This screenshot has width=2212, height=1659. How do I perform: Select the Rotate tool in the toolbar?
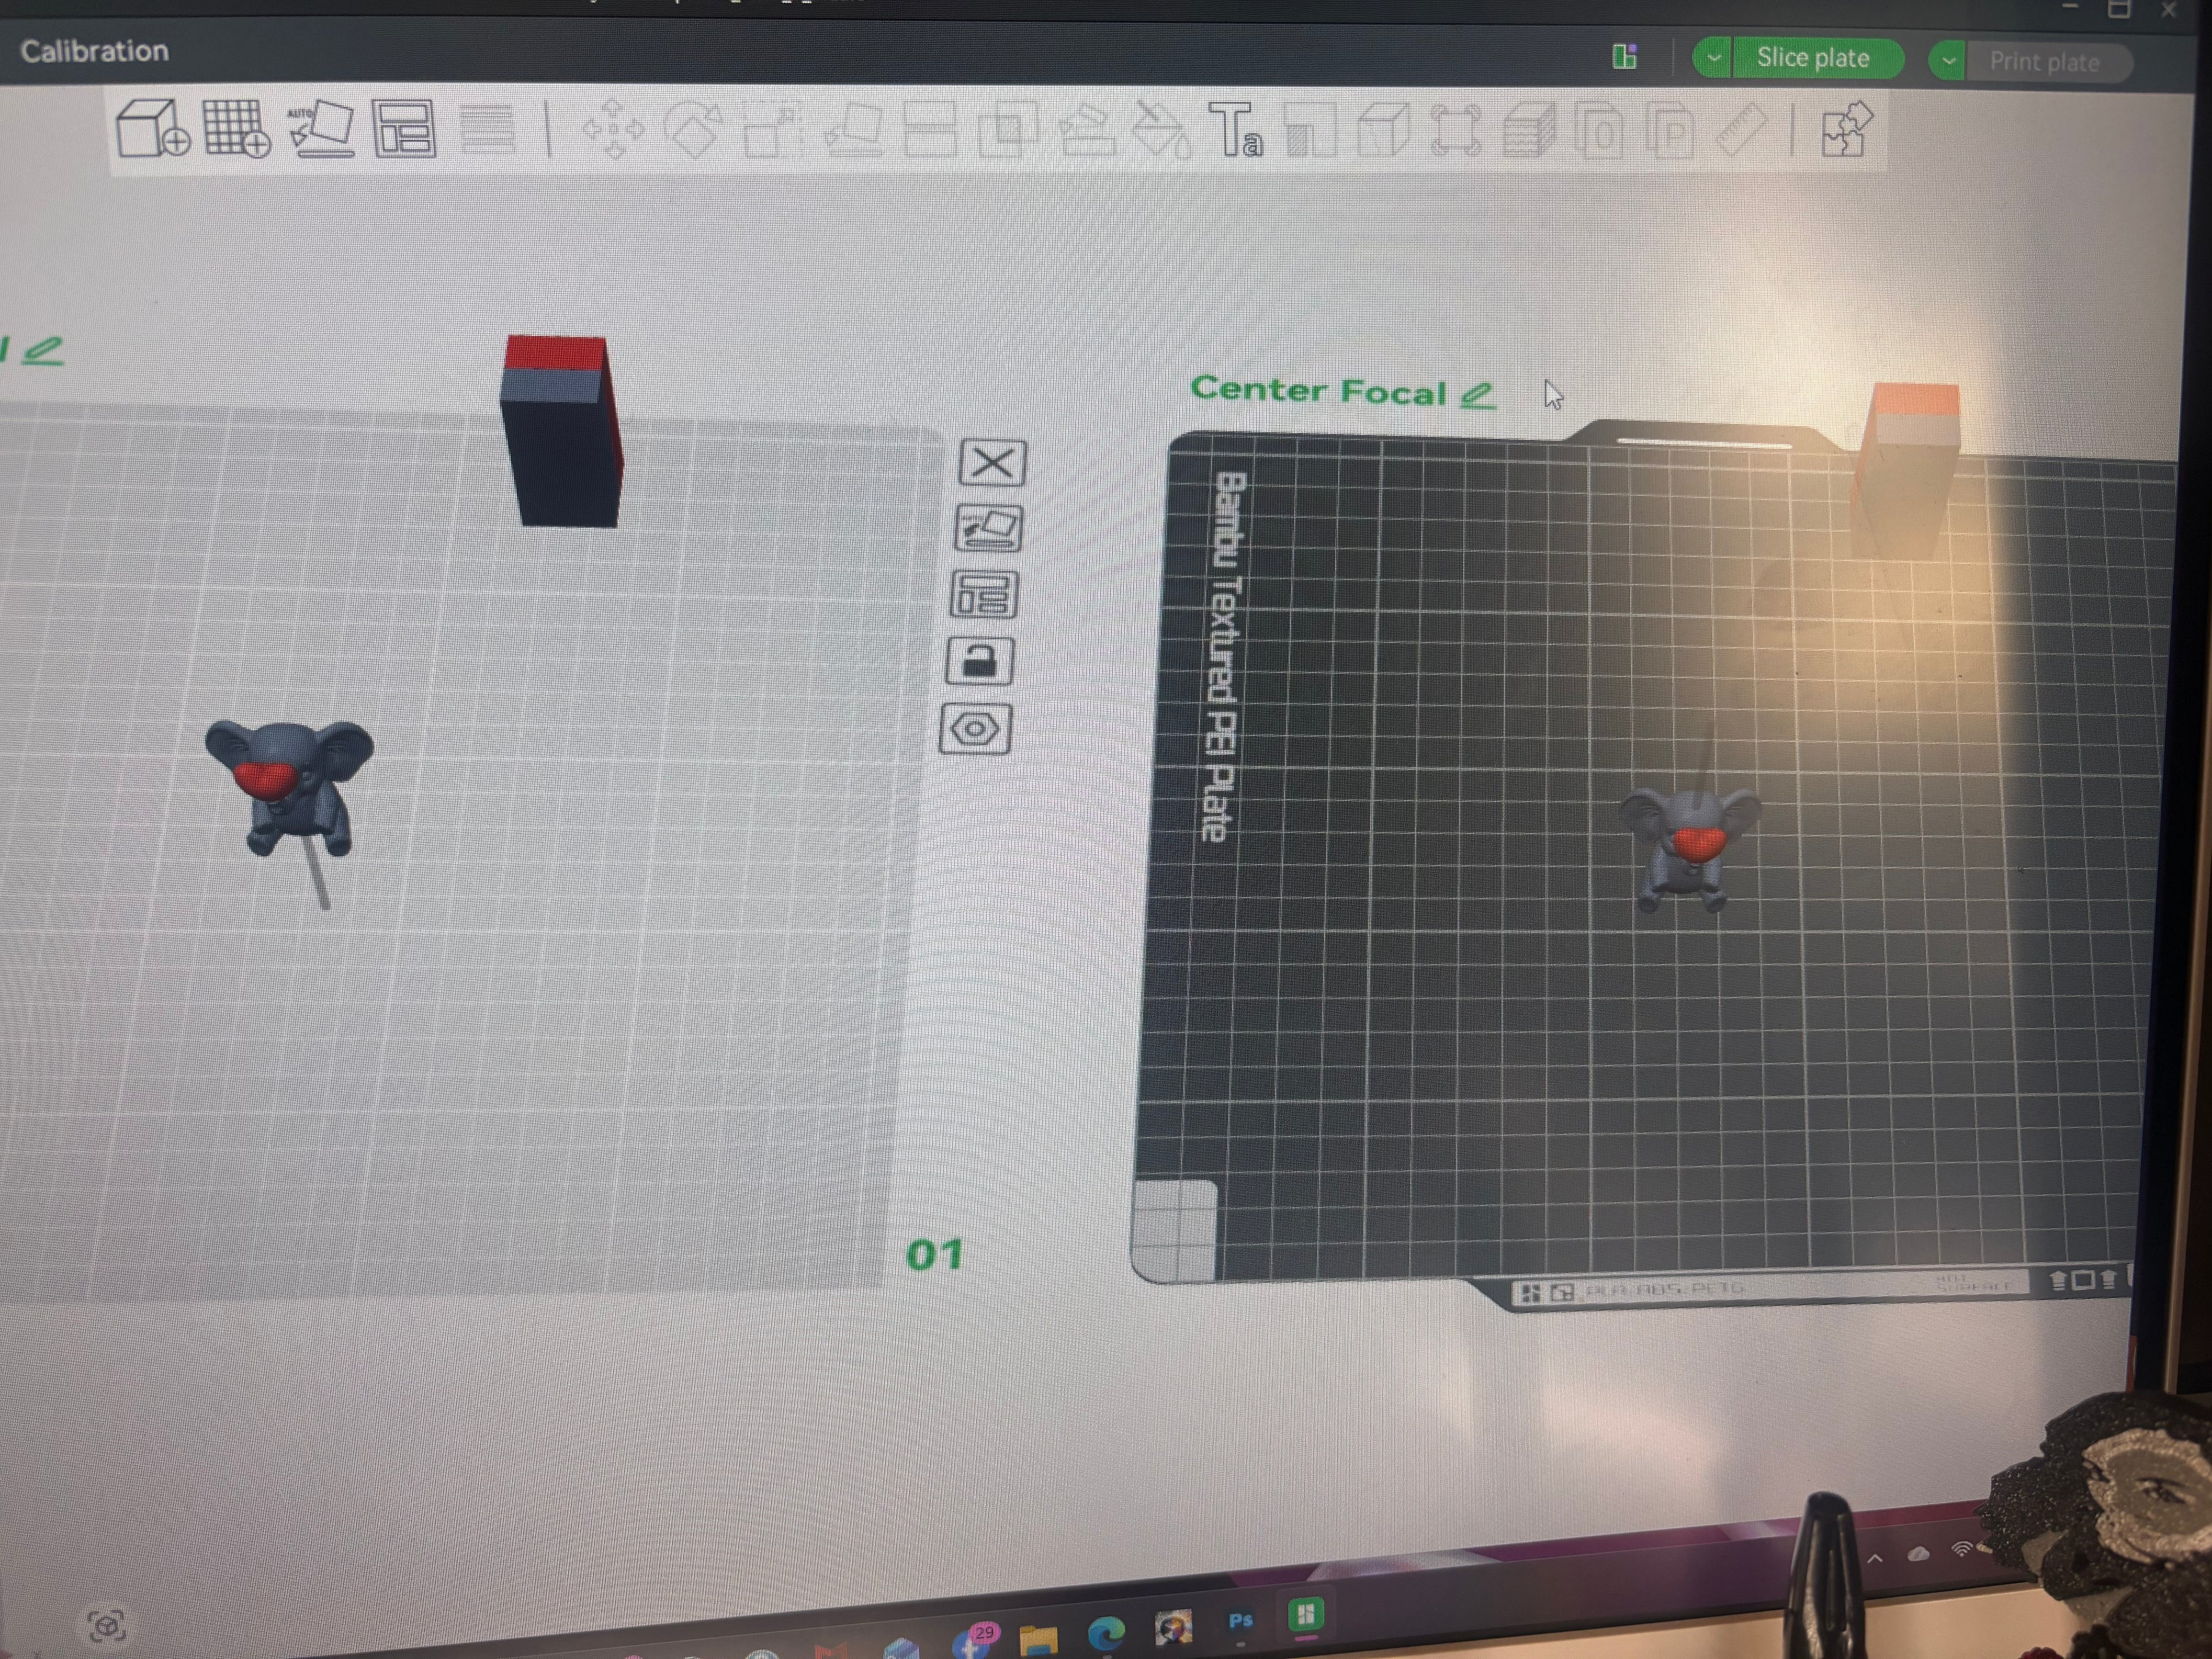coord(693,130)
